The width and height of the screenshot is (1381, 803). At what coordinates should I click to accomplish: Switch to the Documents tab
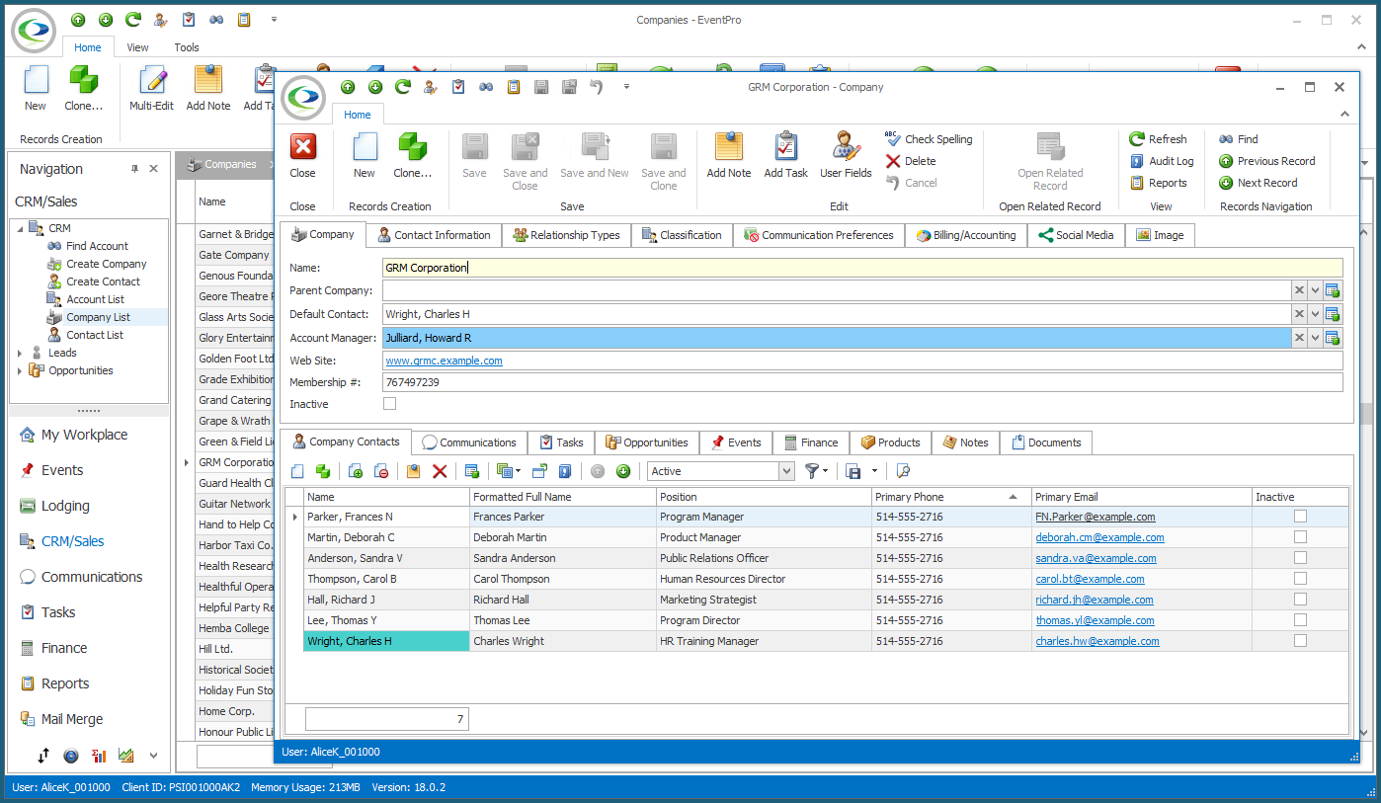point(1046,442)
